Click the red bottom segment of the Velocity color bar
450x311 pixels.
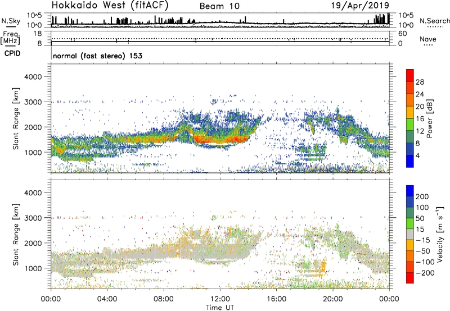(x=410, y=278)
